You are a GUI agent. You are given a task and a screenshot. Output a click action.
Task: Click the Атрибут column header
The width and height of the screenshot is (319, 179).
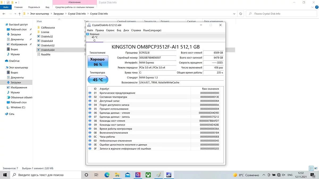coord(145,89)
